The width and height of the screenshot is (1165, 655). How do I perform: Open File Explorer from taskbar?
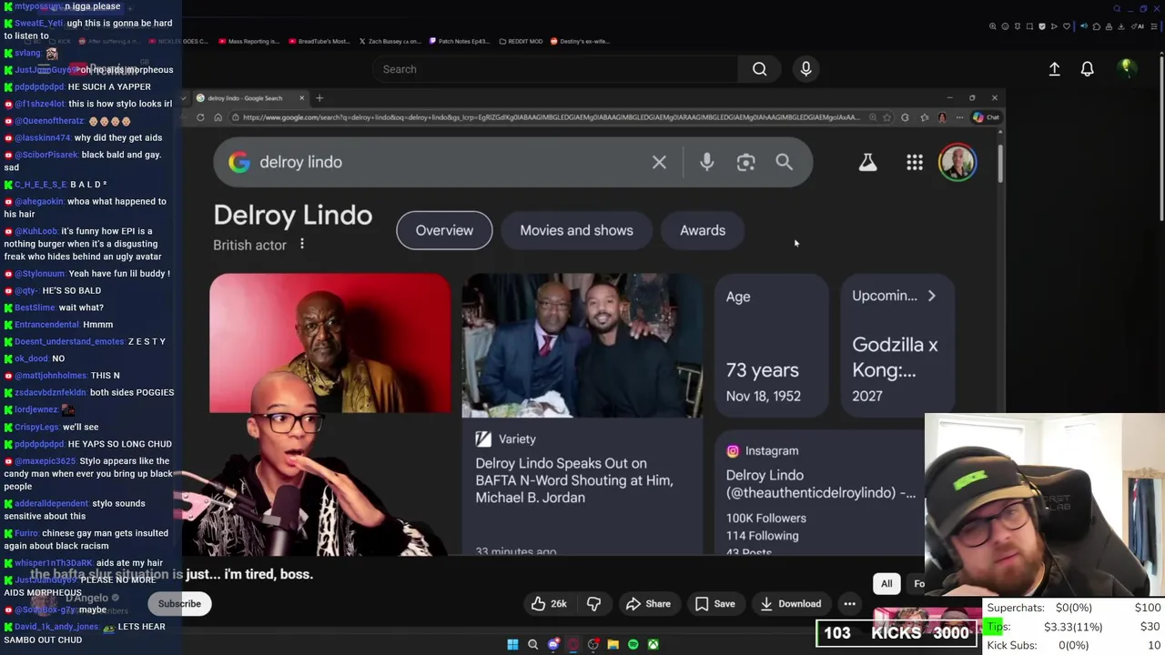(613, 644)
